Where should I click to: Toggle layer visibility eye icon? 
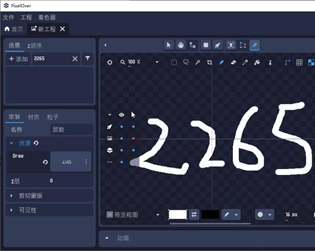pos(121,115)
